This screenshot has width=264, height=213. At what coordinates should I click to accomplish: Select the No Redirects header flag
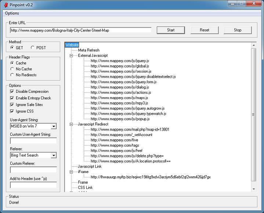tap(12, 75)
